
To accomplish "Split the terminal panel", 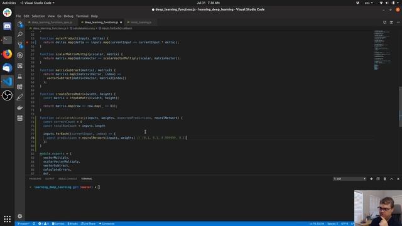I will (x=378, y=179).
